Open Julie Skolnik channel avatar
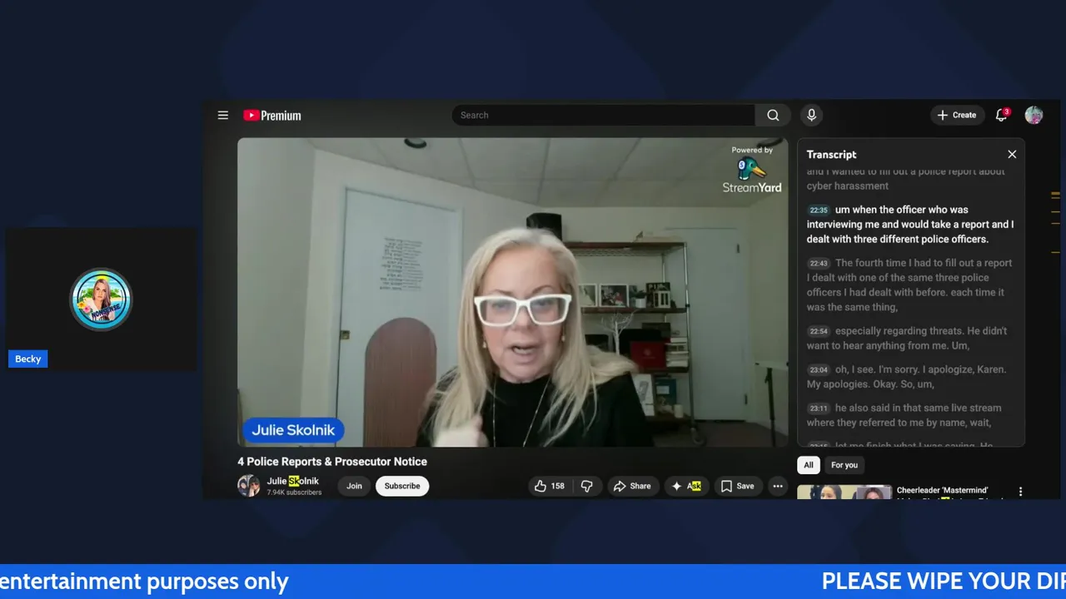 coord(248,486)
